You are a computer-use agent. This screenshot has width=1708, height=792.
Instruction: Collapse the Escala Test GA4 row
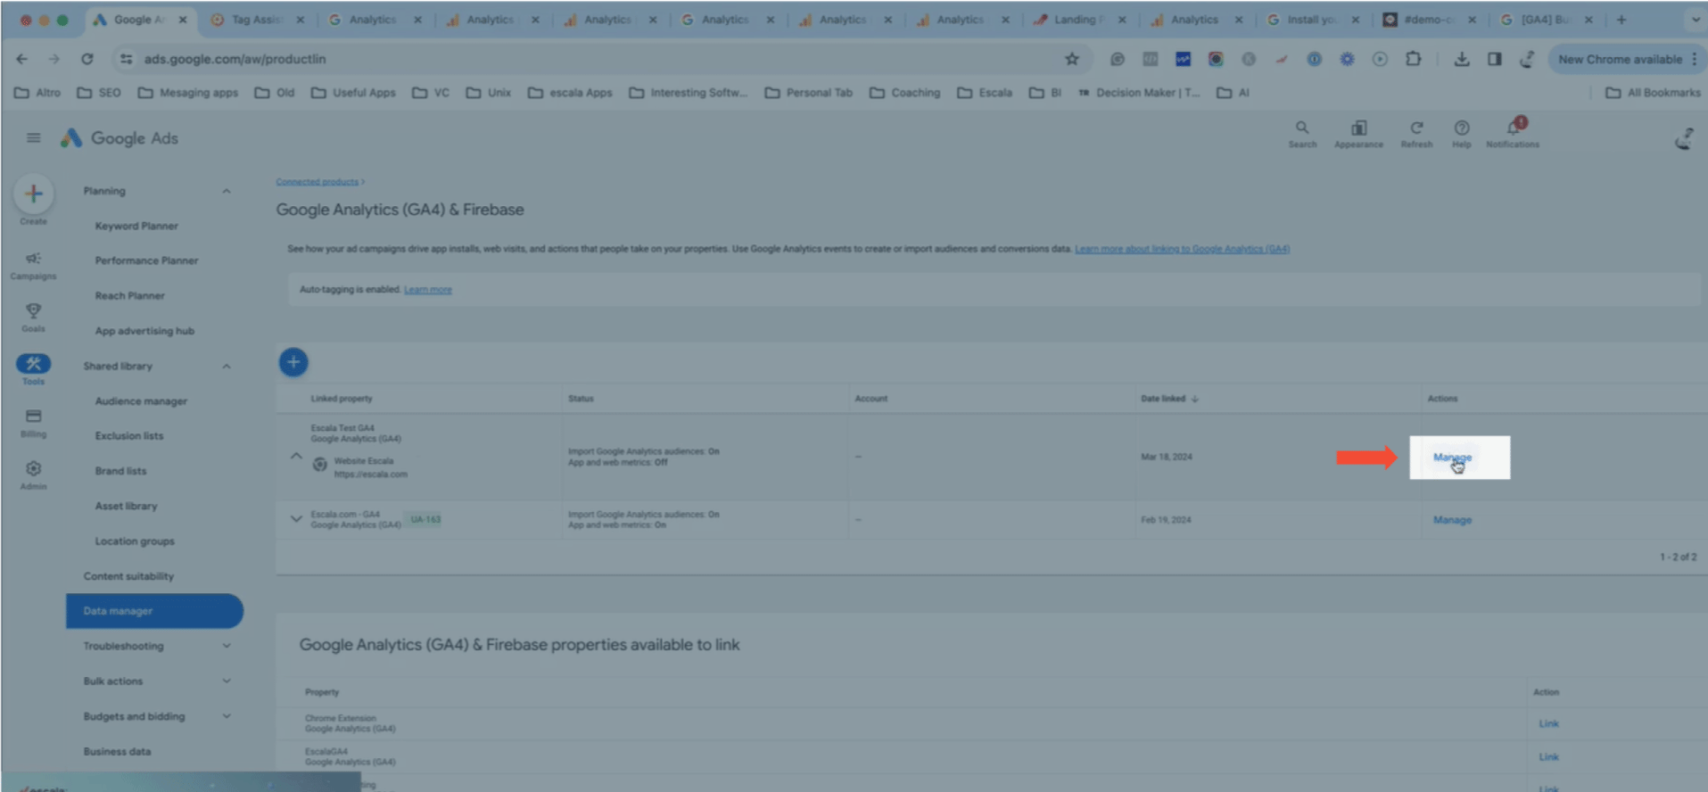(x=296, y=456)
